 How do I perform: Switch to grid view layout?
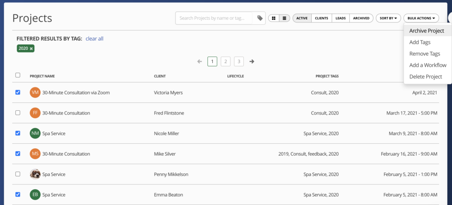[274, 18]
